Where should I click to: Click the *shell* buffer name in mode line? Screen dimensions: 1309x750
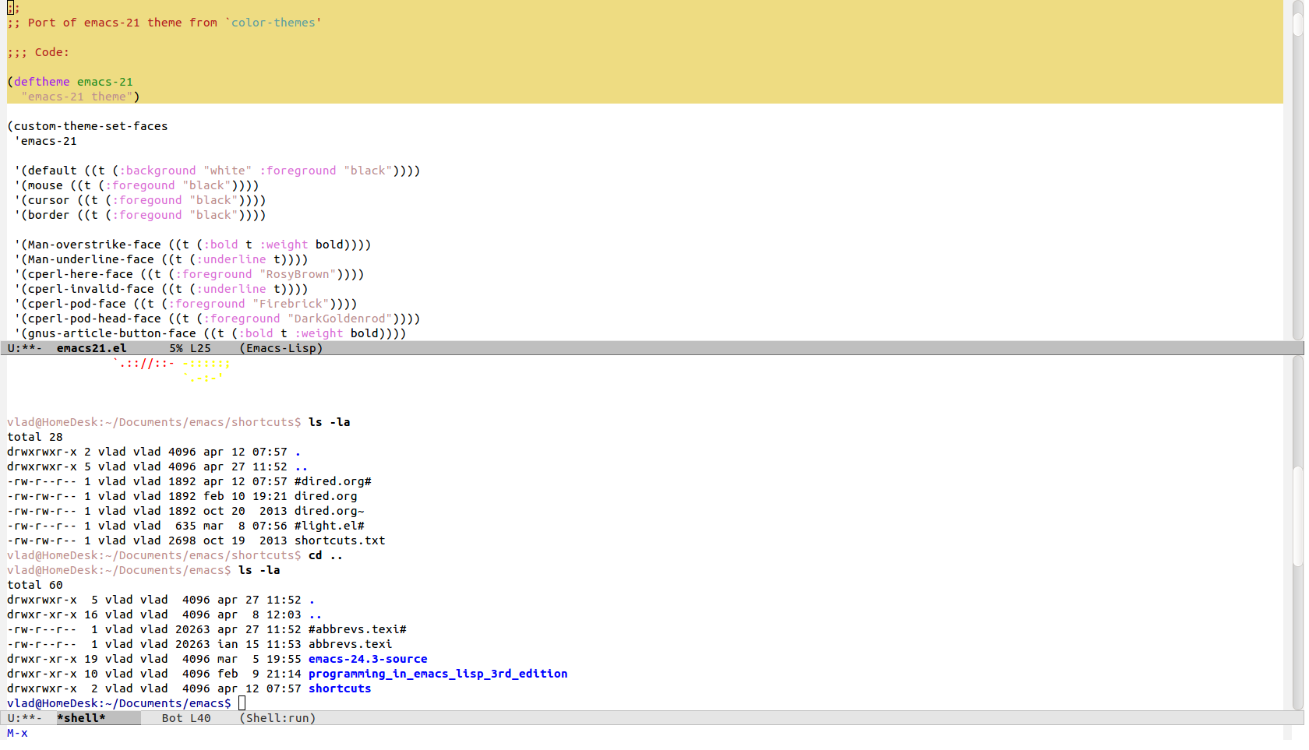[x=81, y=718]
